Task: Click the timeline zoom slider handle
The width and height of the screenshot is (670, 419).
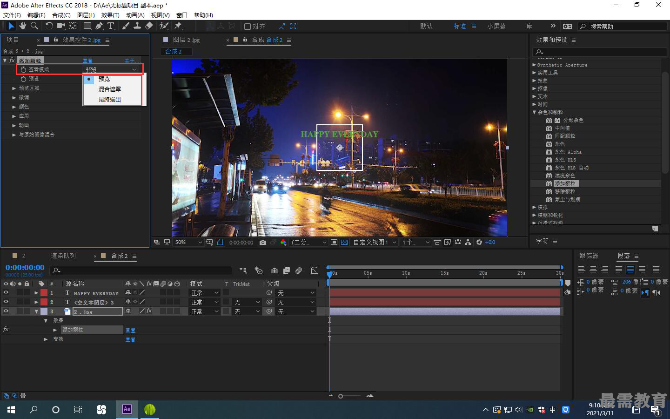Action: 341,396
